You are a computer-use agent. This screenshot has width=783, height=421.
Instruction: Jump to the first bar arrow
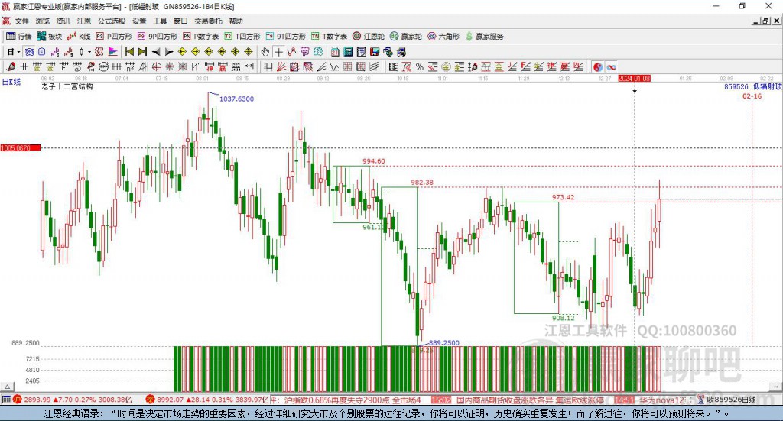click(128, 51)
